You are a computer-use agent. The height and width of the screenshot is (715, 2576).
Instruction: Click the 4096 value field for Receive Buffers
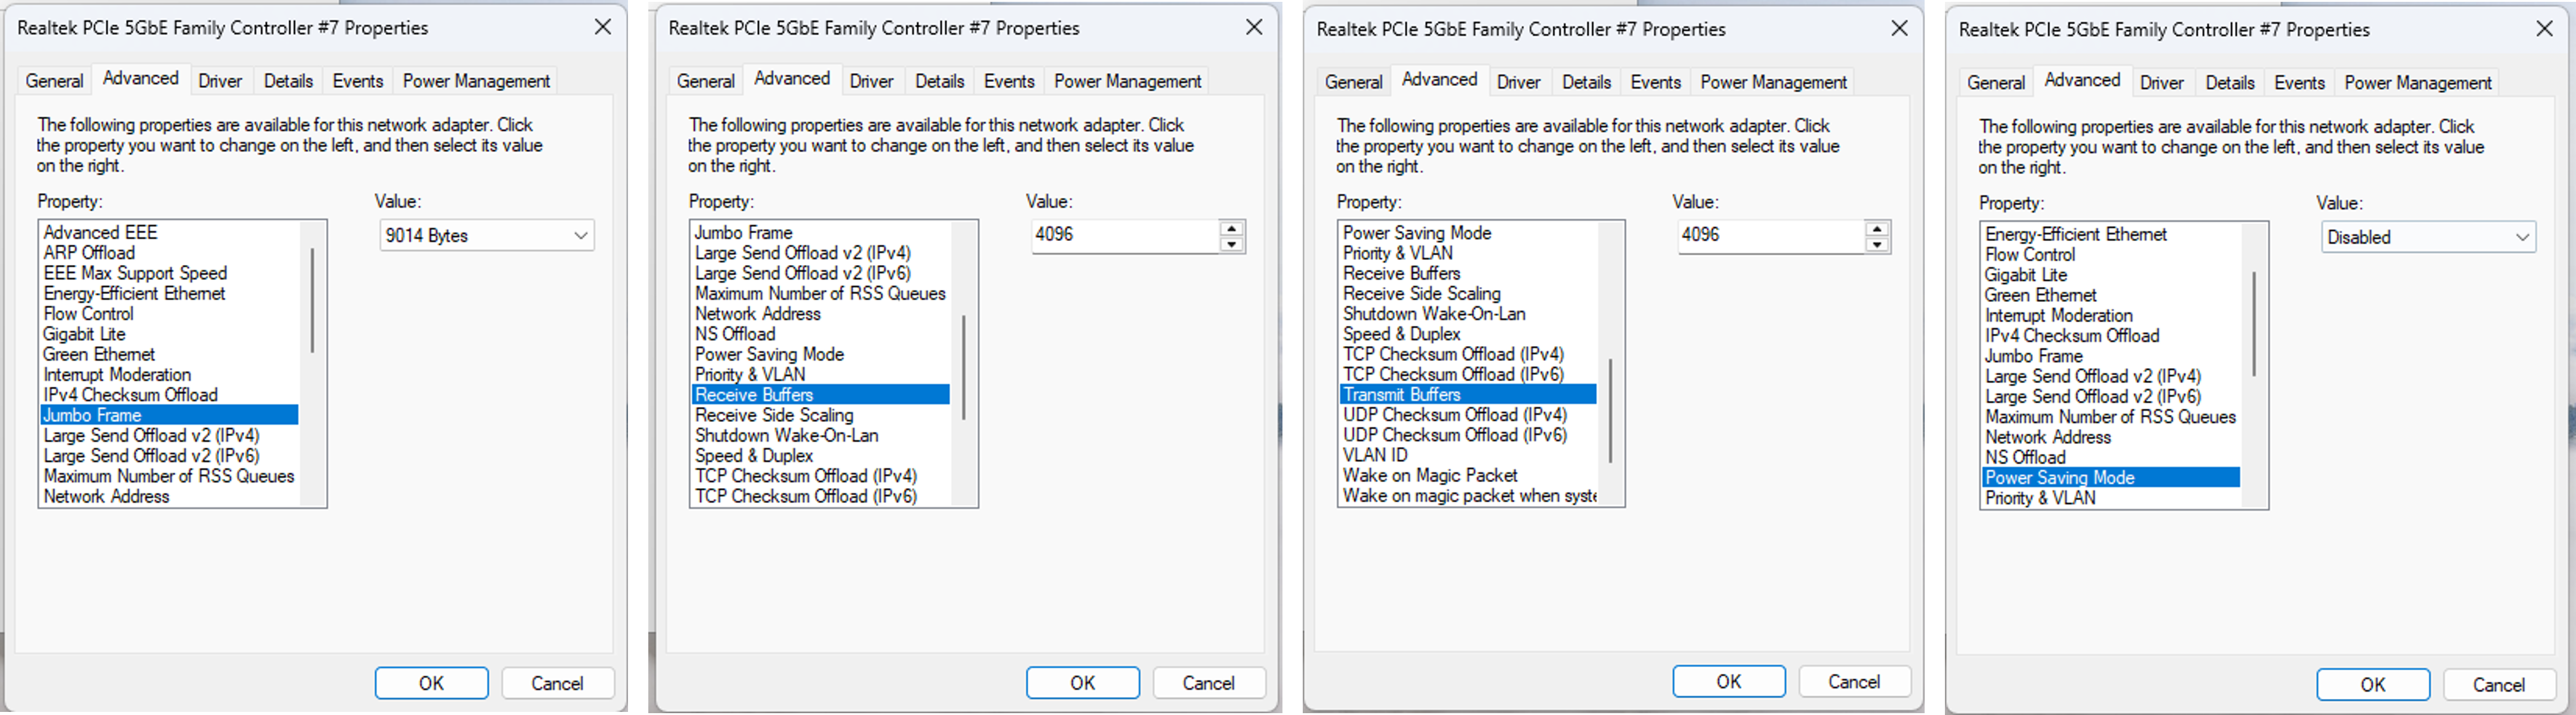(x=1124, y=235)
